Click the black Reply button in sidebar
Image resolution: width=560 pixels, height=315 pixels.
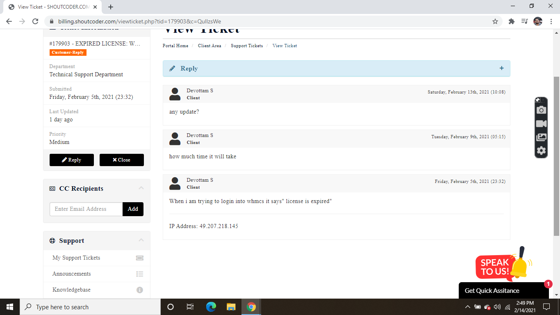tap(72, 160)
